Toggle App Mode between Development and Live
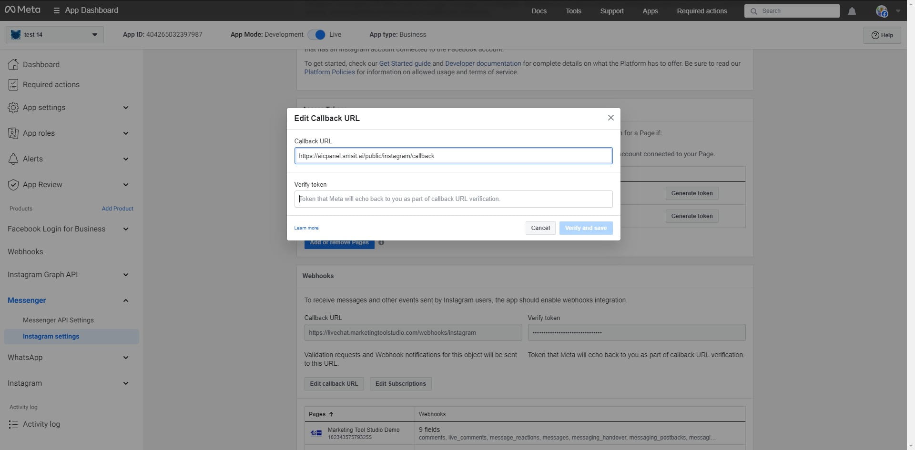This screenshot has width=915, height=450. coord(316,35)
